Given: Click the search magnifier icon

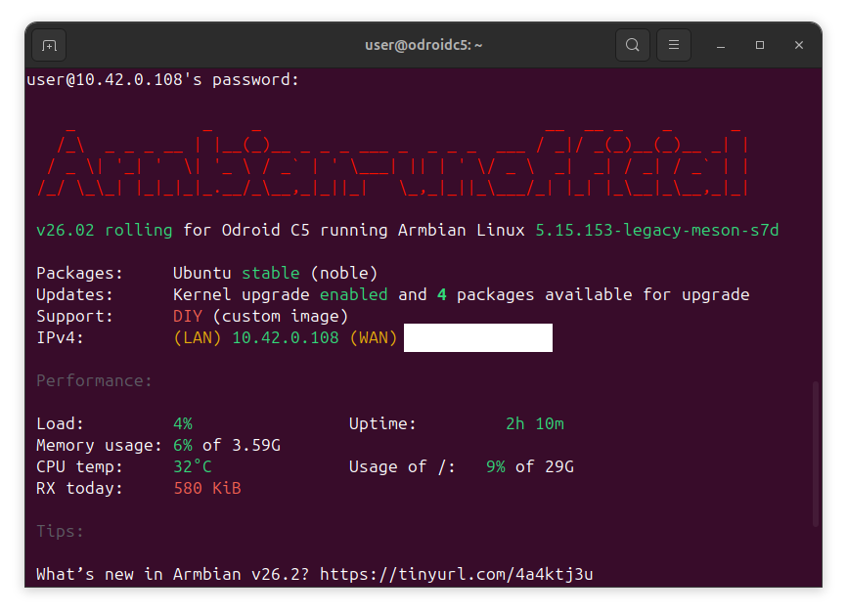Looking at the screenshot, I should coord(633,45).
